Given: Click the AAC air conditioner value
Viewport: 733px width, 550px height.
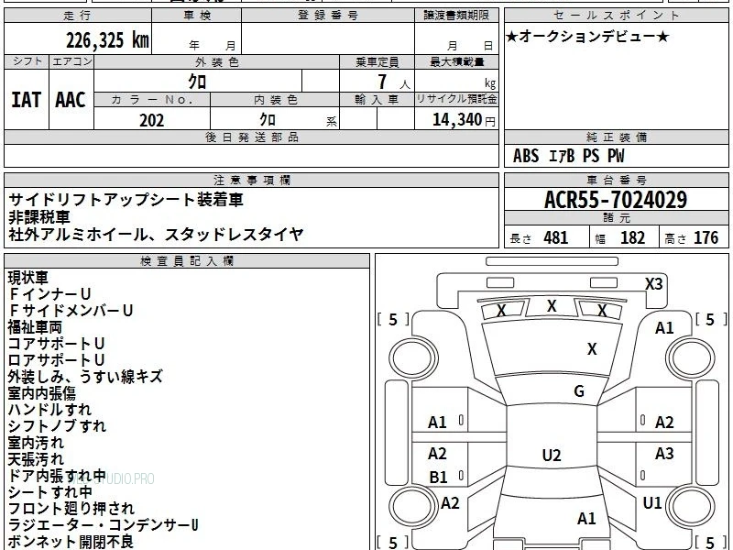Looking at the screenshot, I should click(x=71, y=100).
